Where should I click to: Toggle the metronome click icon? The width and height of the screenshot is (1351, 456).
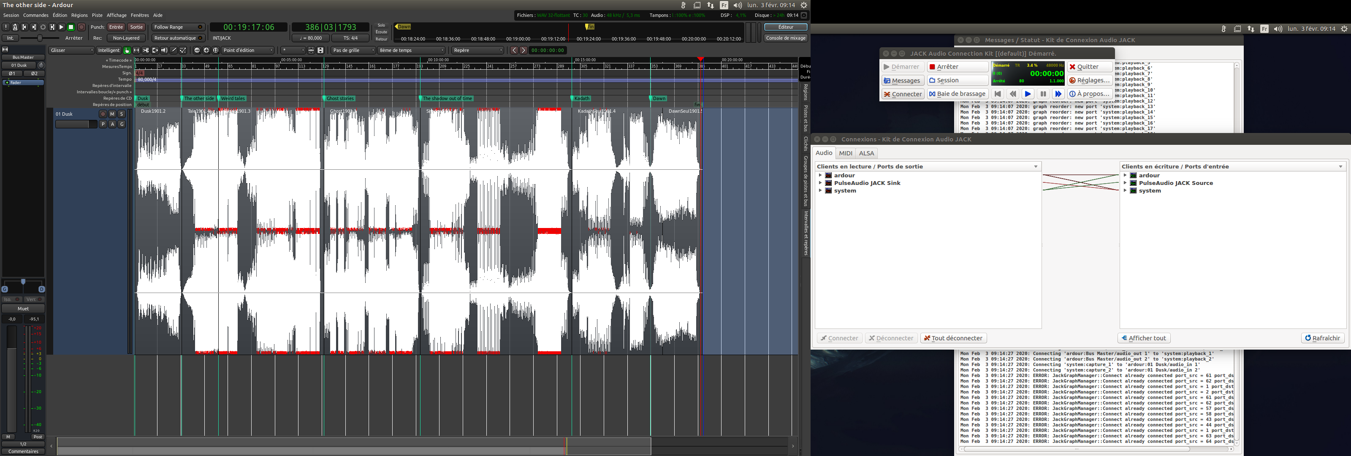[15, 27]
